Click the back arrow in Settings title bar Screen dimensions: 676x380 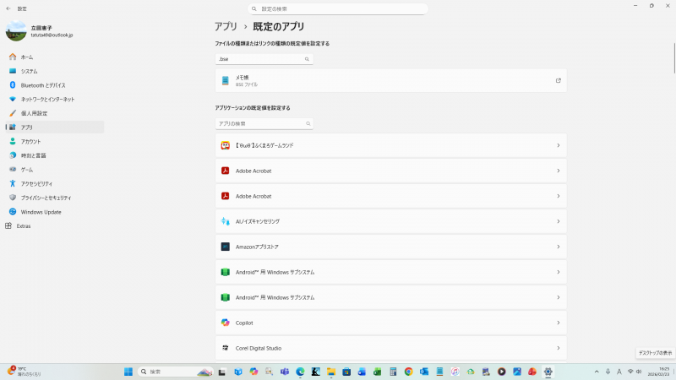click(8, 8)
